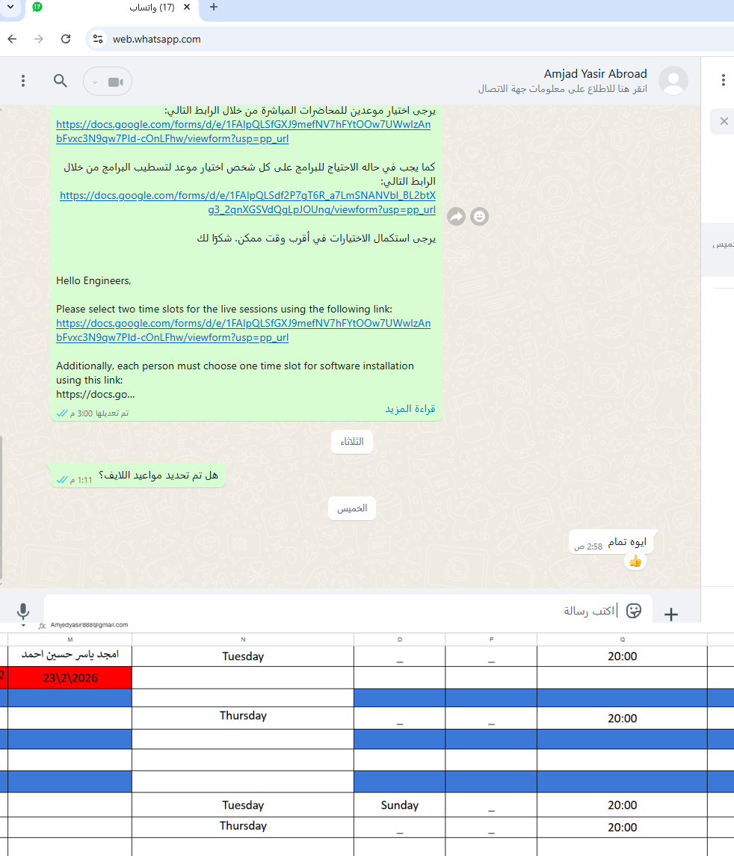Click the contact profile picture
This screenshot has width=734, height=856.
click(673, 81)
